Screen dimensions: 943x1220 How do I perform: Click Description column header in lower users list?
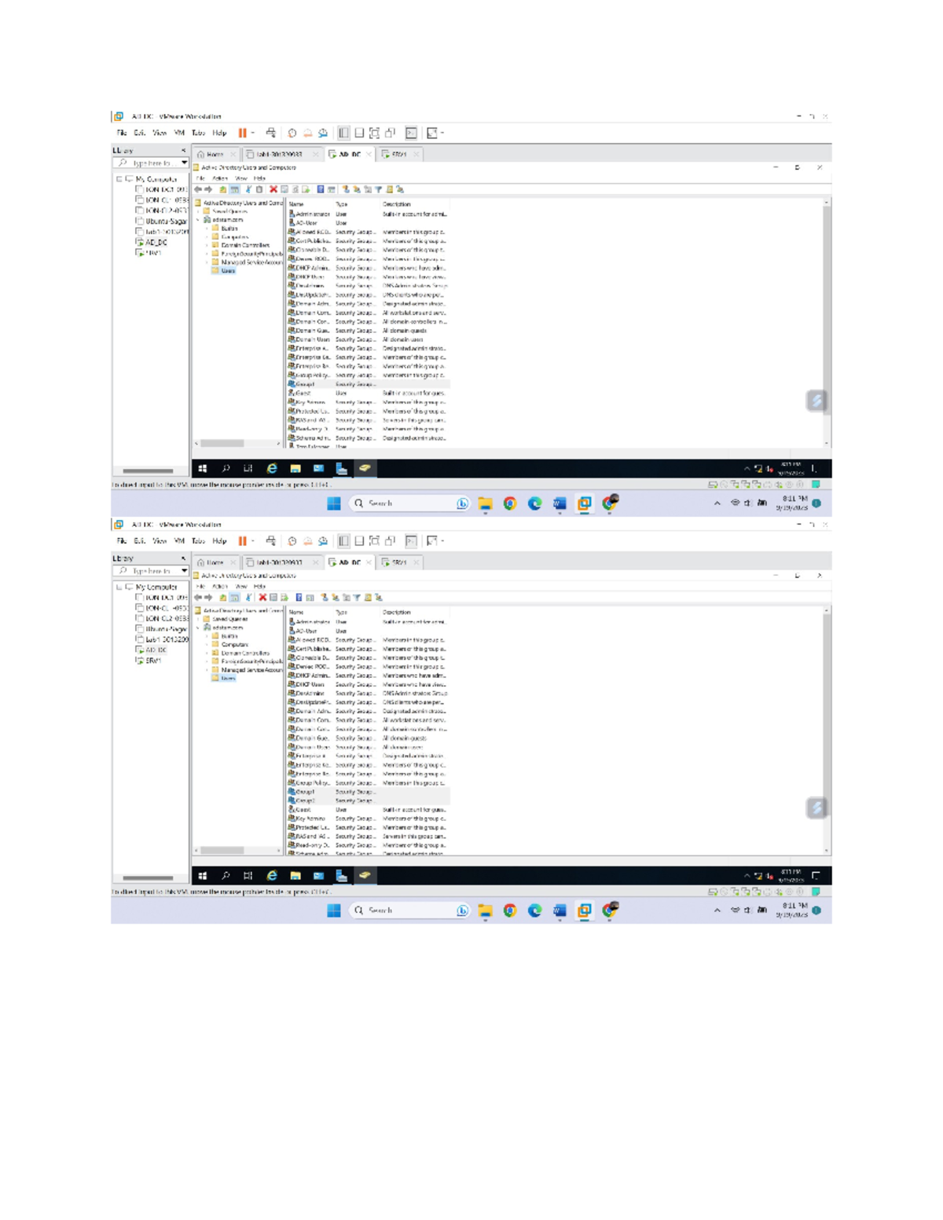point(397,612)
